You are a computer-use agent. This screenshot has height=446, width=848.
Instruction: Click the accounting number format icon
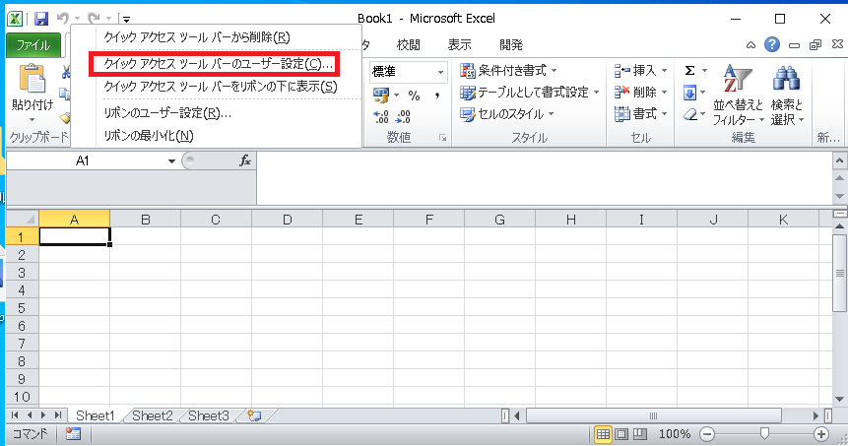(x=381, y=96)
